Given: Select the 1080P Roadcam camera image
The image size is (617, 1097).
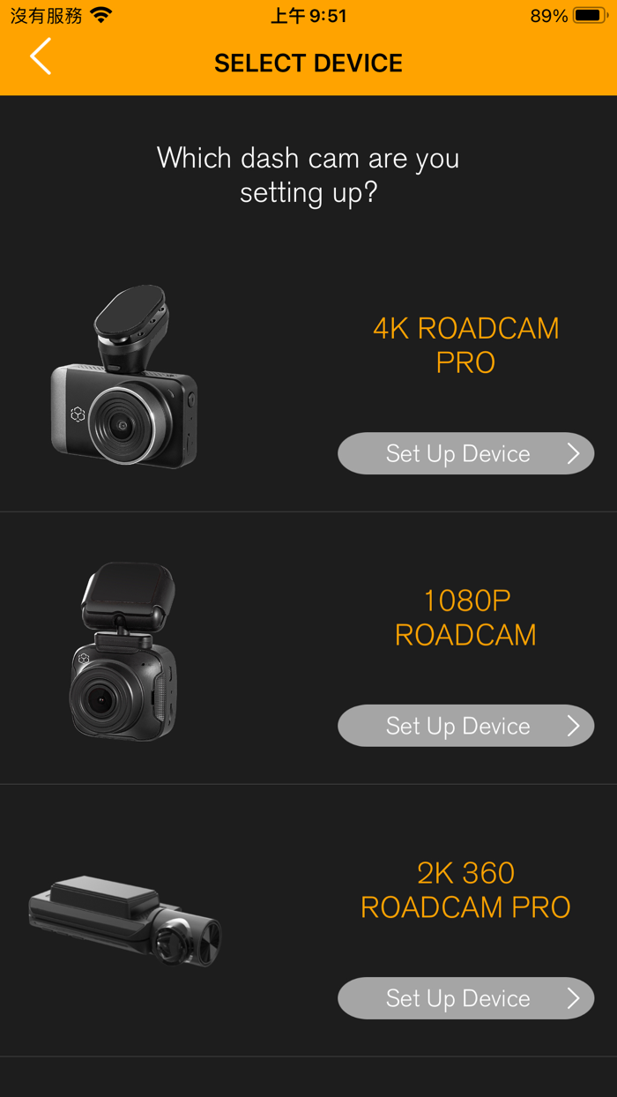Looking at the screenshot, I should click(124, 651).
